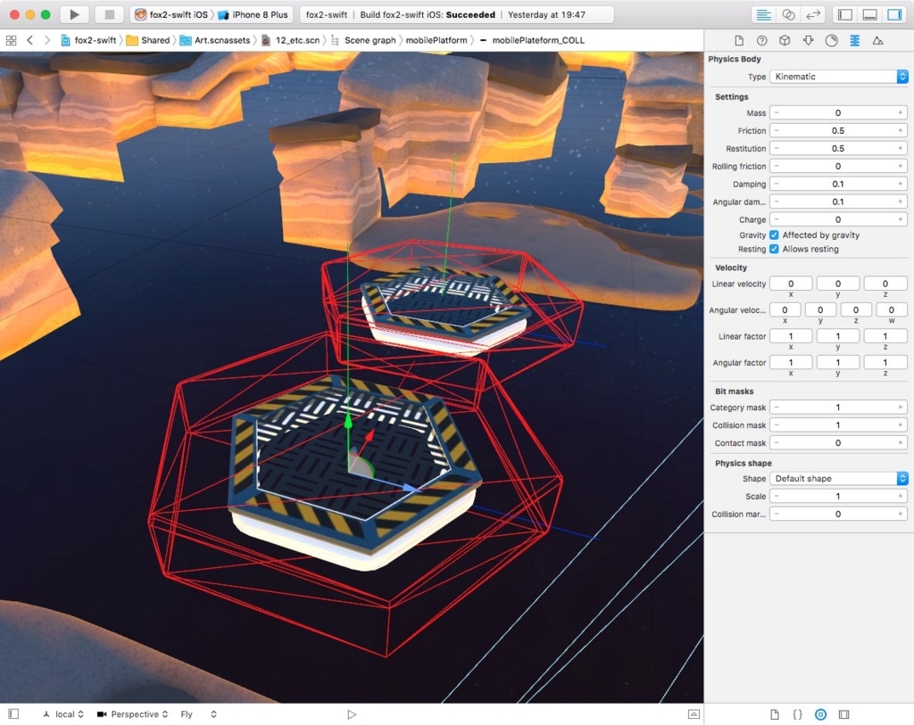Image resolution: width=914 pixels, height=725 pixels.
Task: Choose the iPhone 8 Plus destination
Action: (x=253, y=14)
